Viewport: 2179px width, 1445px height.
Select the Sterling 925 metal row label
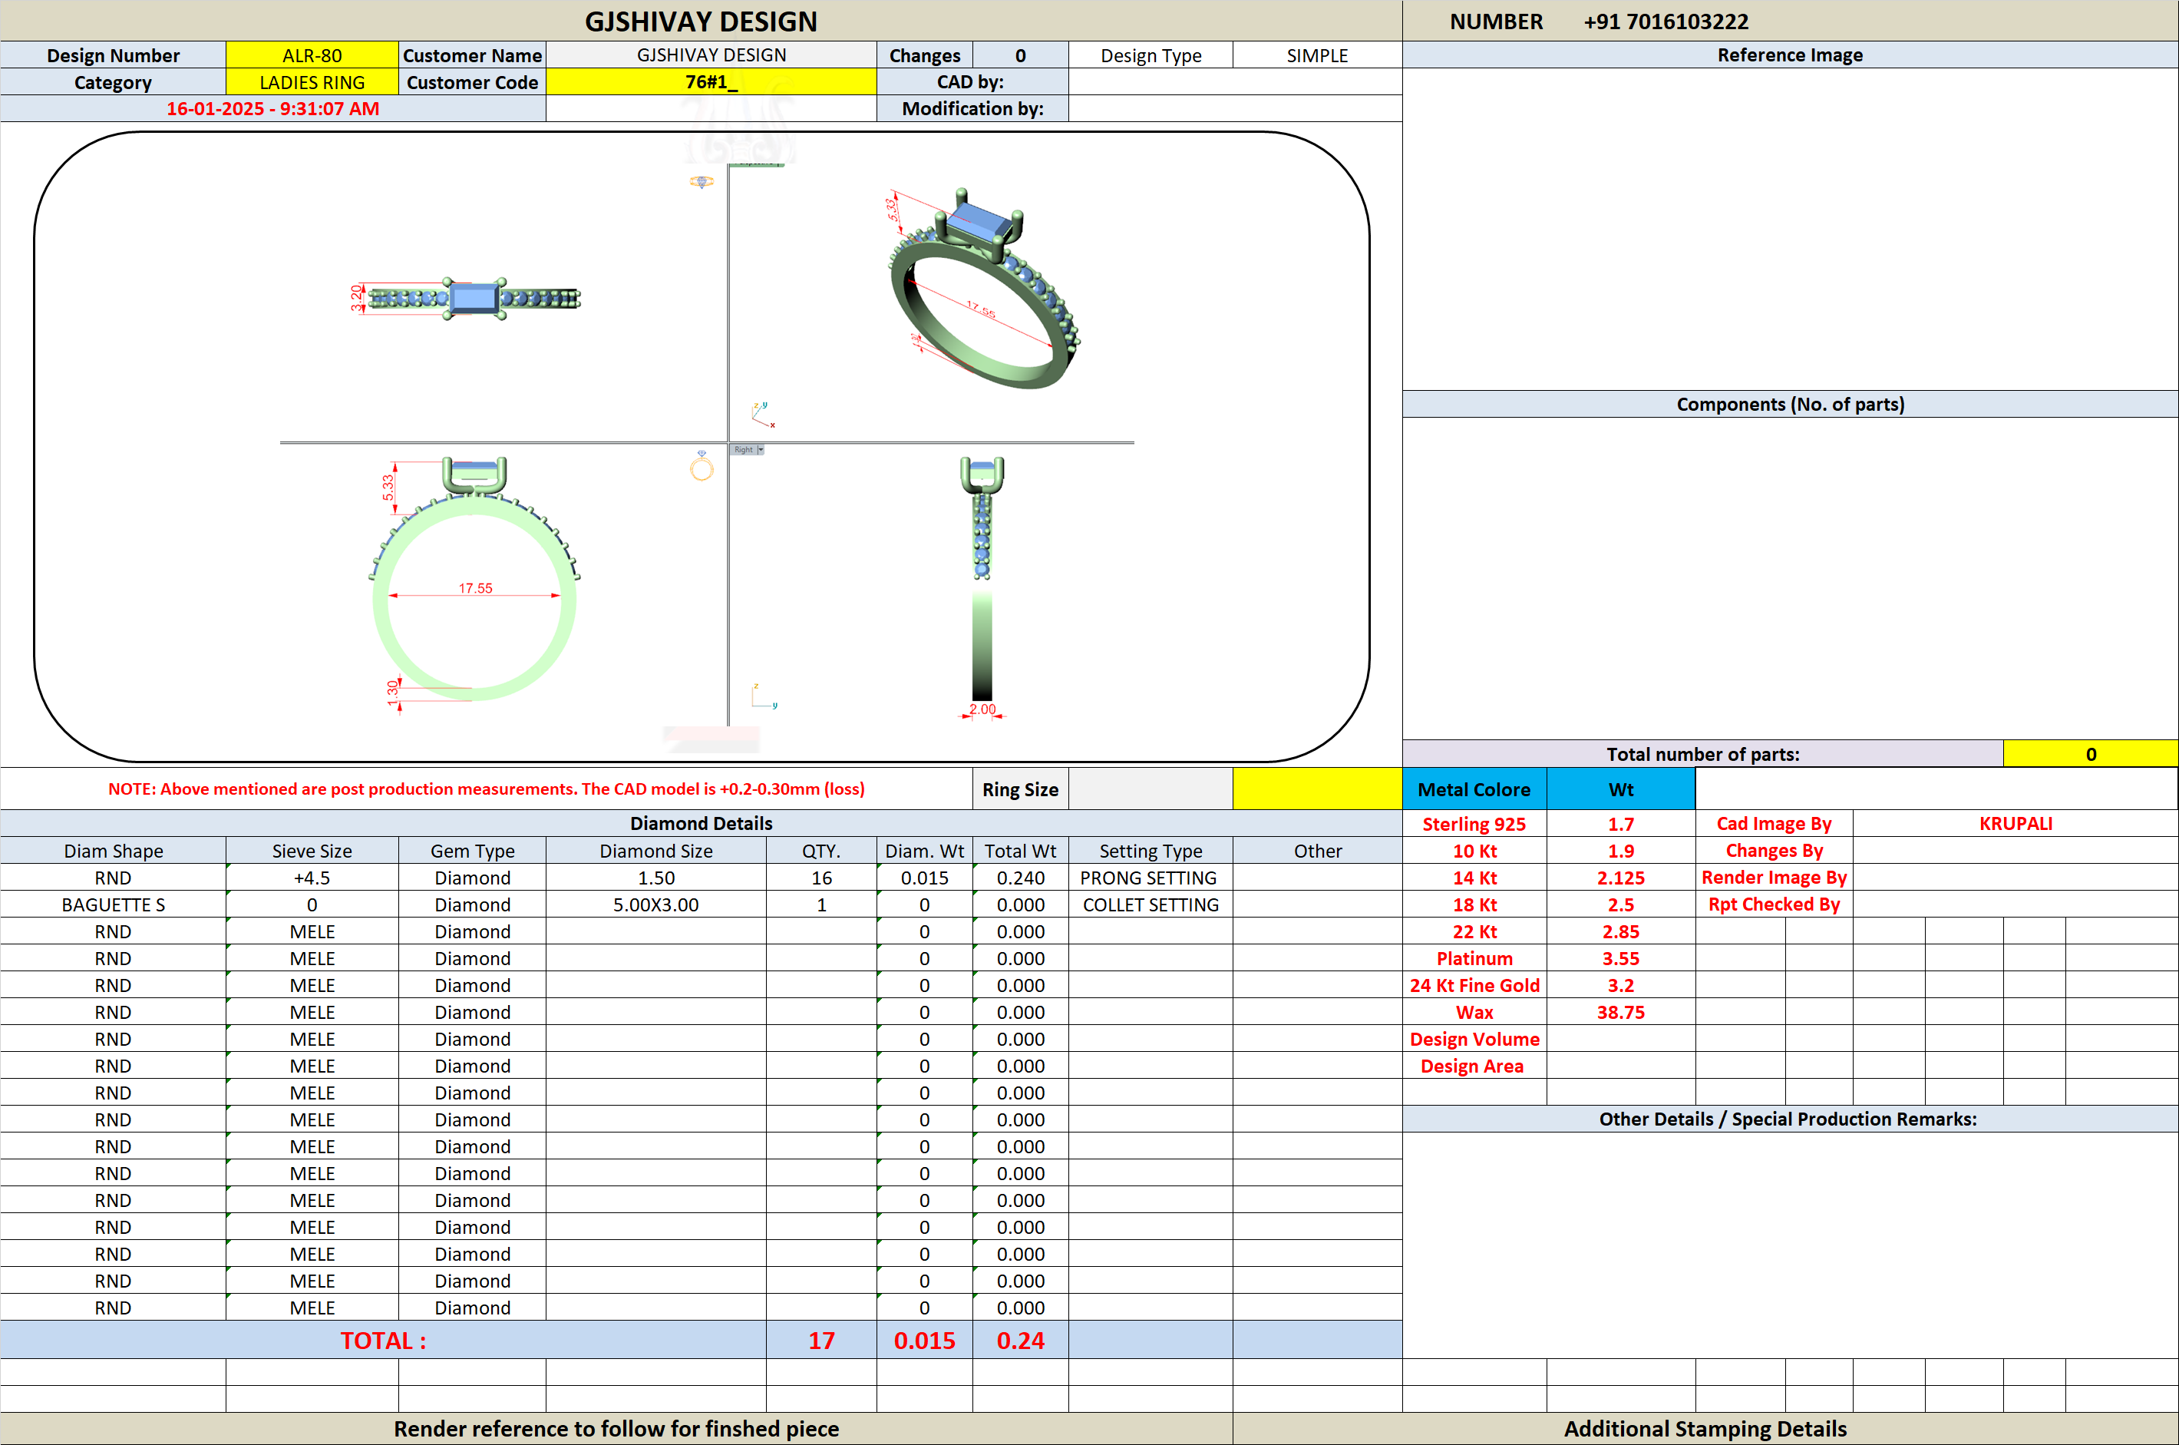point(1474,824)
